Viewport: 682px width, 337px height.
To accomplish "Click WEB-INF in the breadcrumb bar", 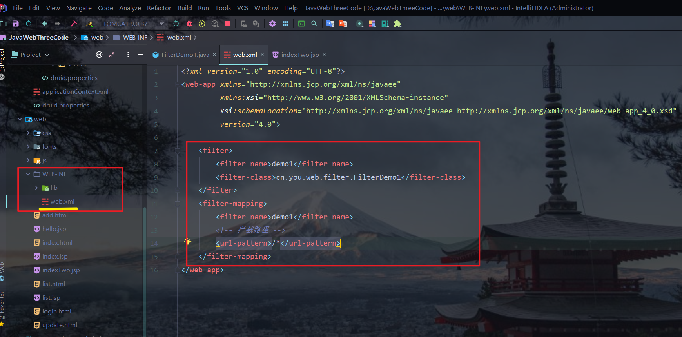I will 135,38.
